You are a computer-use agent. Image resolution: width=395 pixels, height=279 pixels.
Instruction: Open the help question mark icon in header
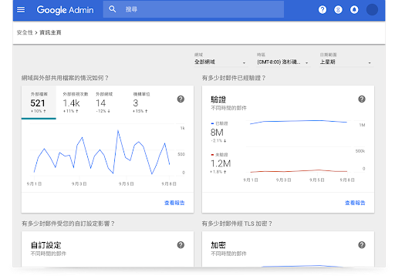click(x=322, y=10)
